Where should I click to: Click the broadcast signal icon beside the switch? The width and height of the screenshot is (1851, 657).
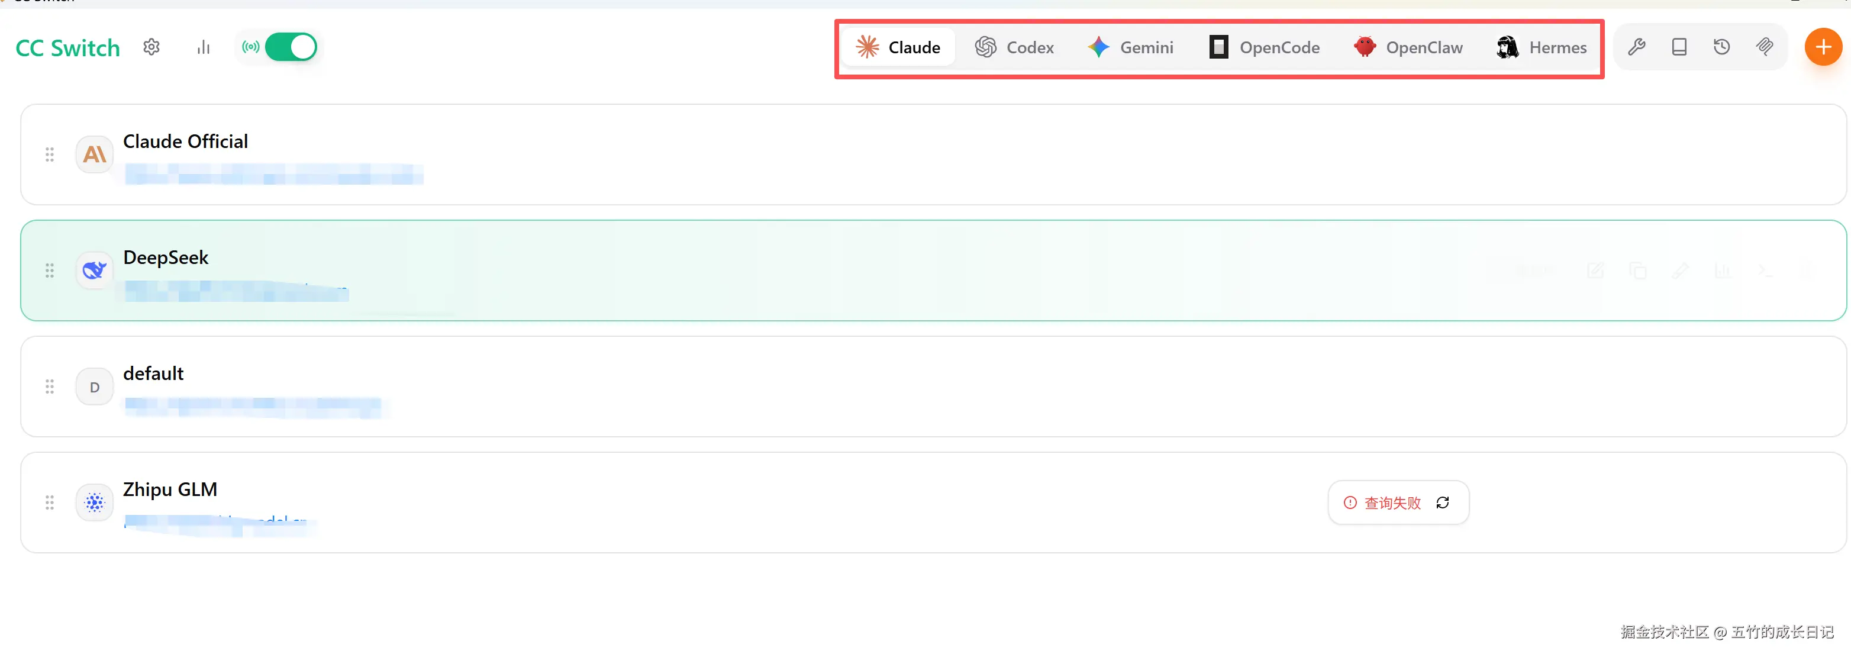(251, 47)
